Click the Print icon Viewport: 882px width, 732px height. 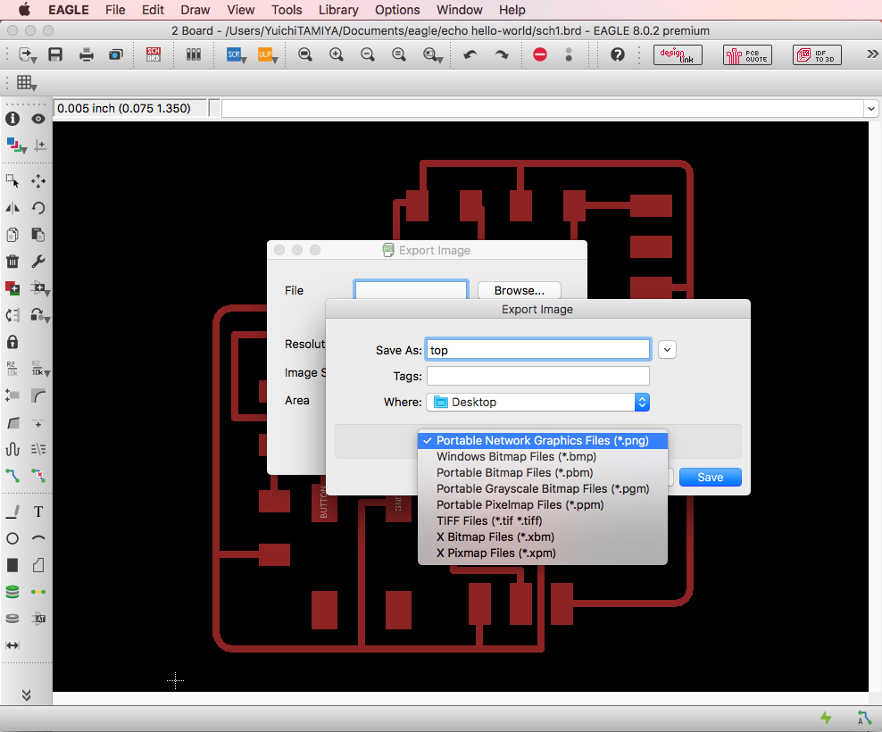[x=86, y=54]
